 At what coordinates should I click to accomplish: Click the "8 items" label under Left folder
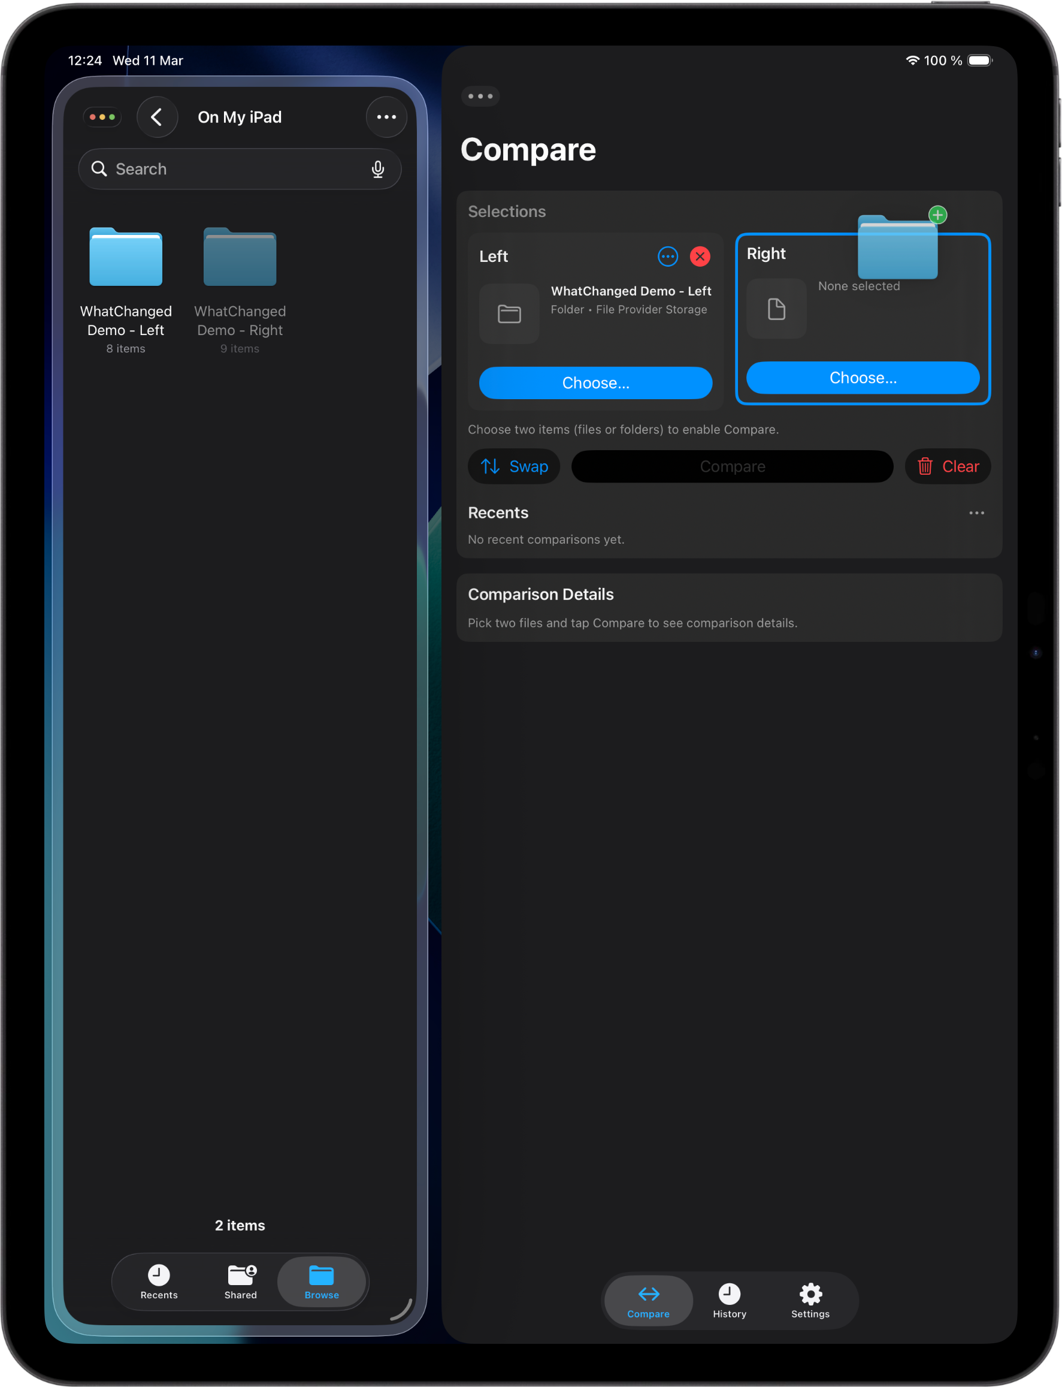pyautogui.click(x=126, y=348)
